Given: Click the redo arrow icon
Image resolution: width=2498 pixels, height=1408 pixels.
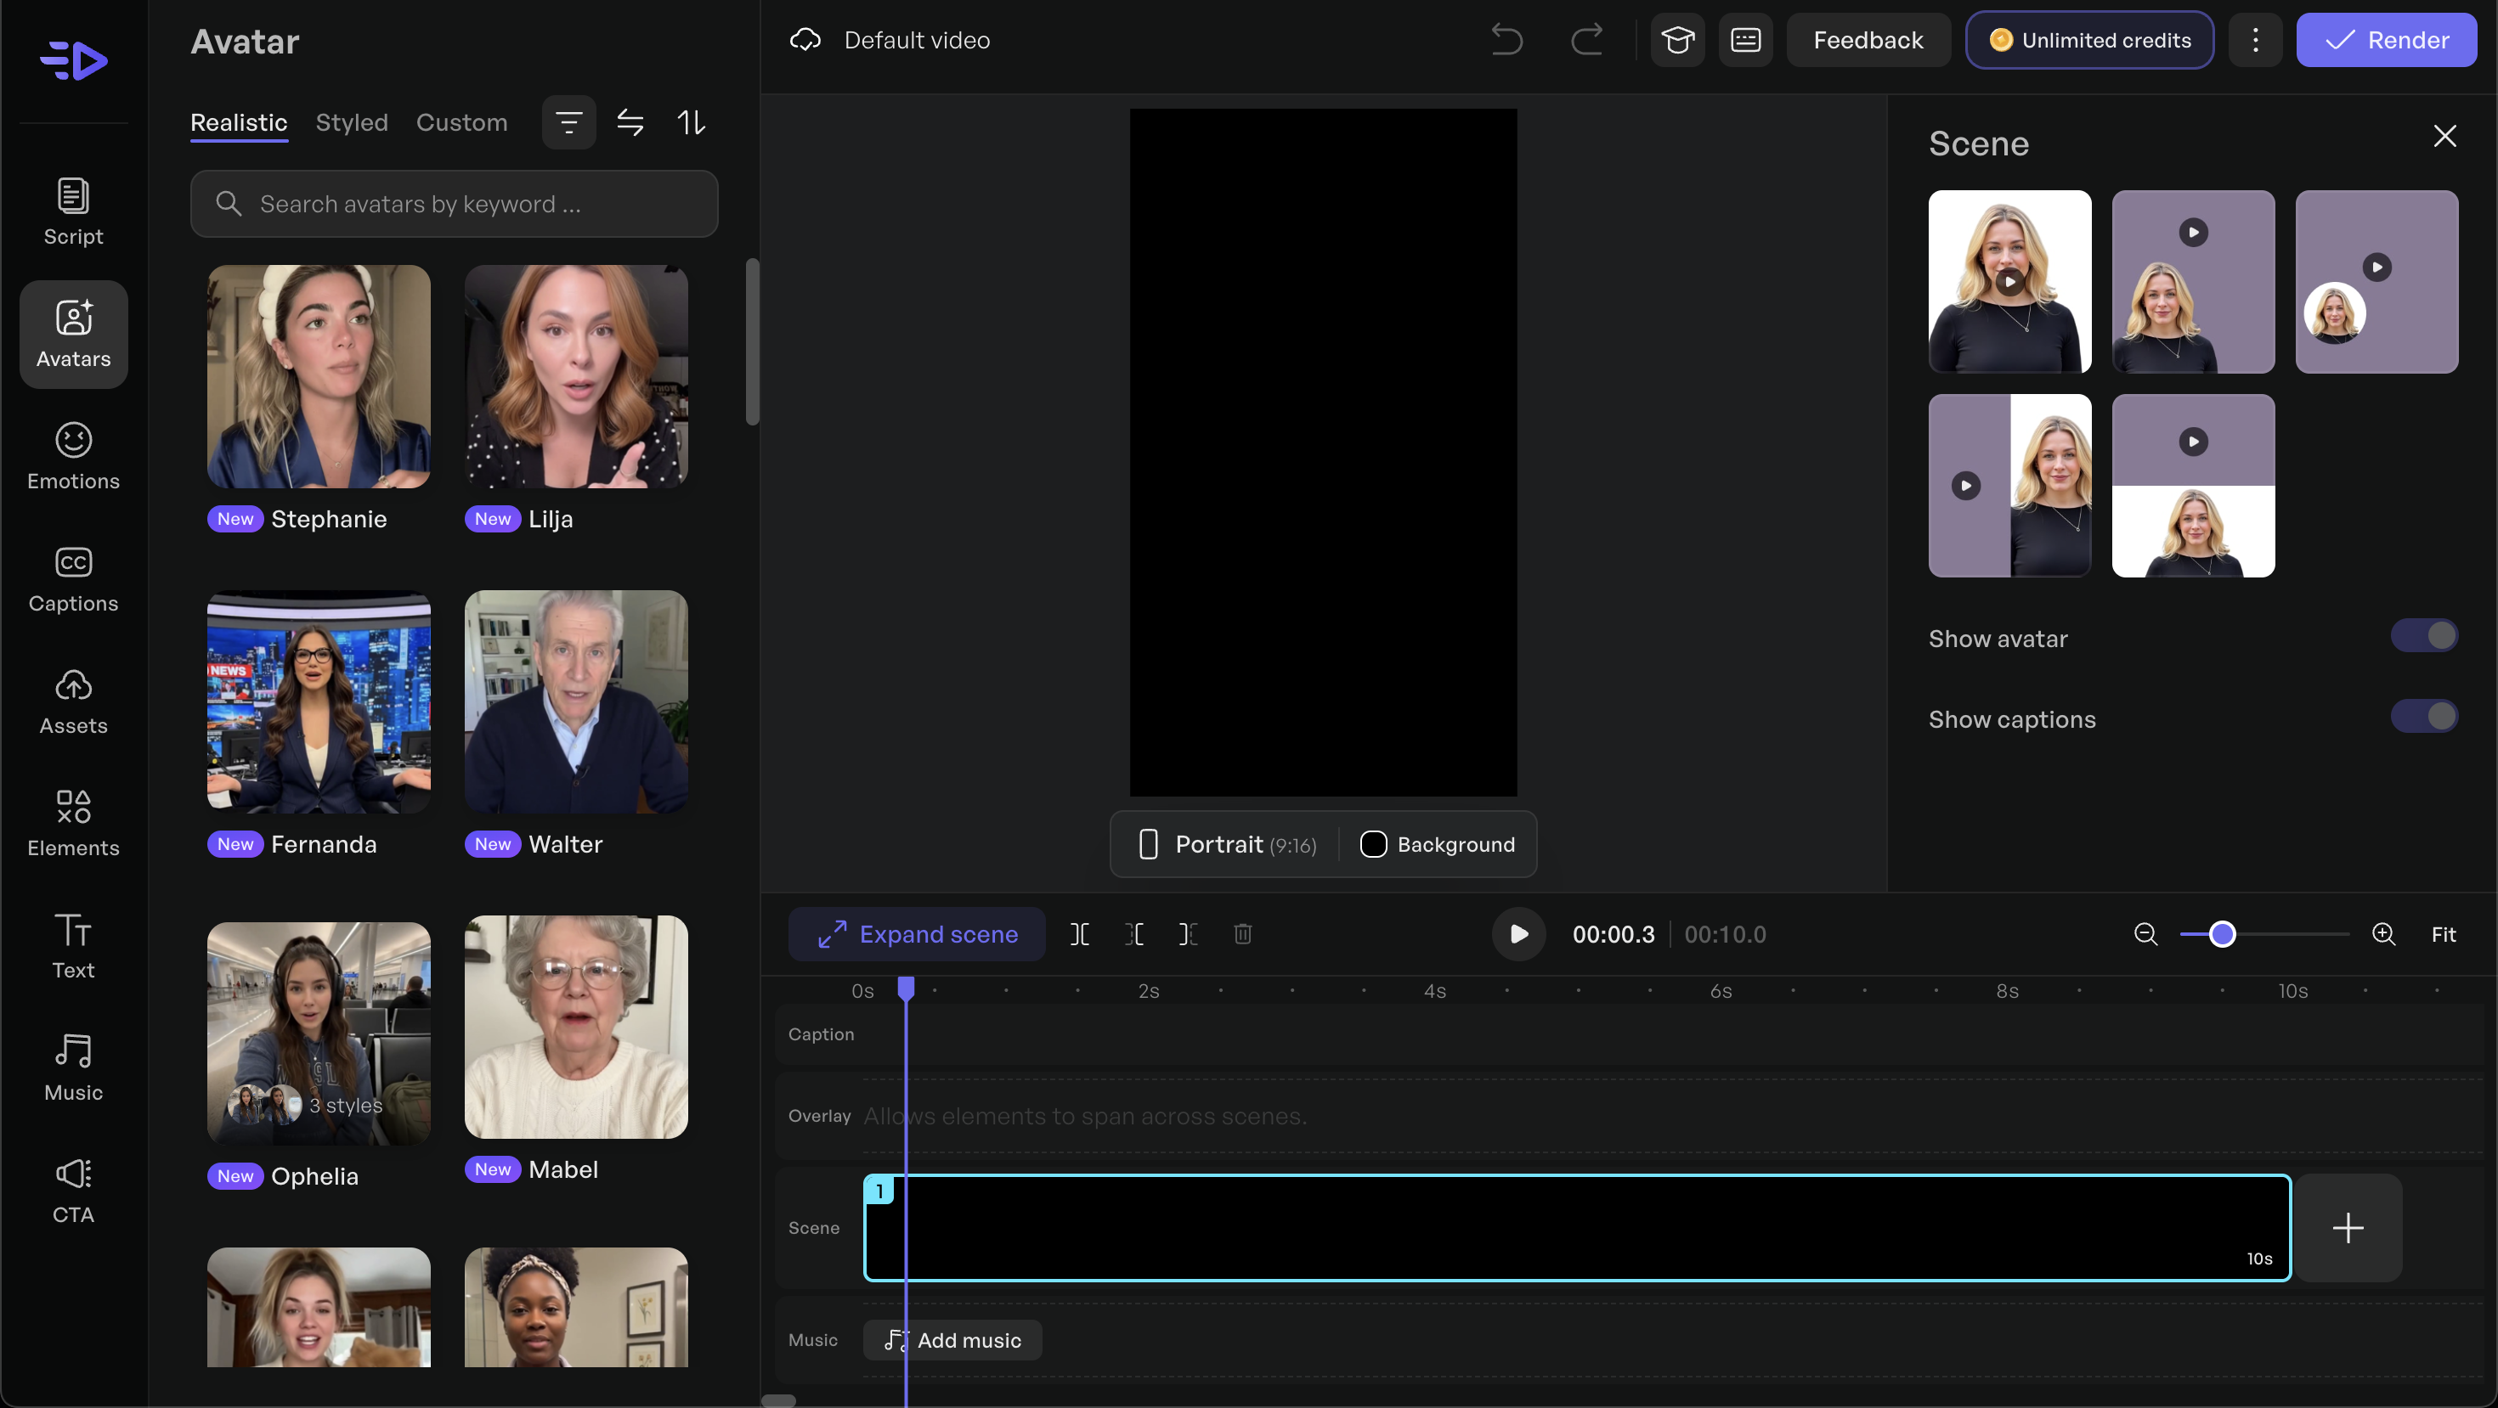Looking at the screenshot, I should tap(1586, 40).
